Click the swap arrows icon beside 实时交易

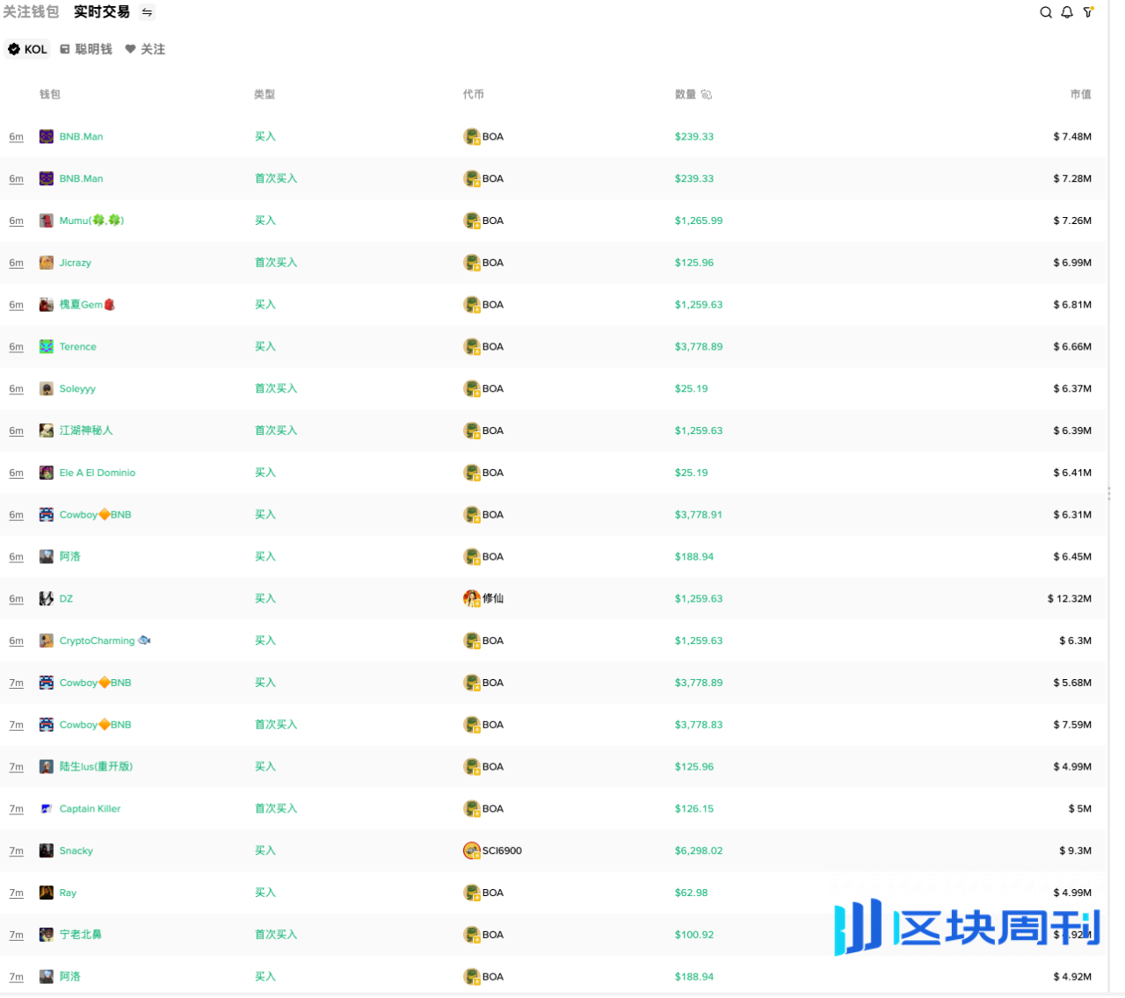point(148,12)
